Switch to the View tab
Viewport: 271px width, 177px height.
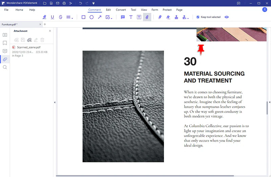pyautogui.click(x=144, y=10)
